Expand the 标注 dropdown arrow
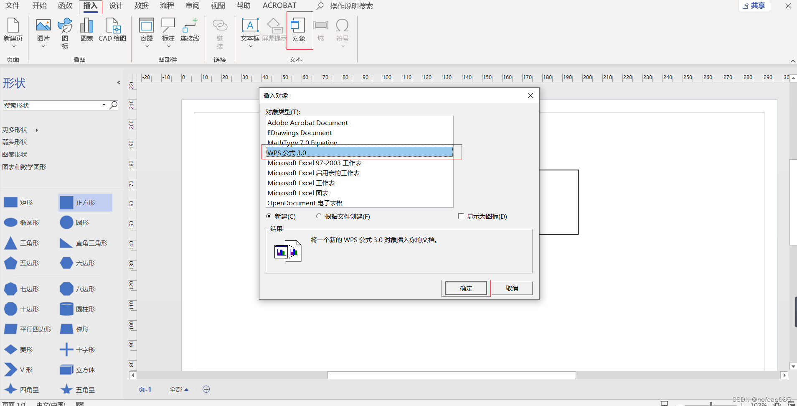This screenshot has height=406, width=797. [168, 46]
